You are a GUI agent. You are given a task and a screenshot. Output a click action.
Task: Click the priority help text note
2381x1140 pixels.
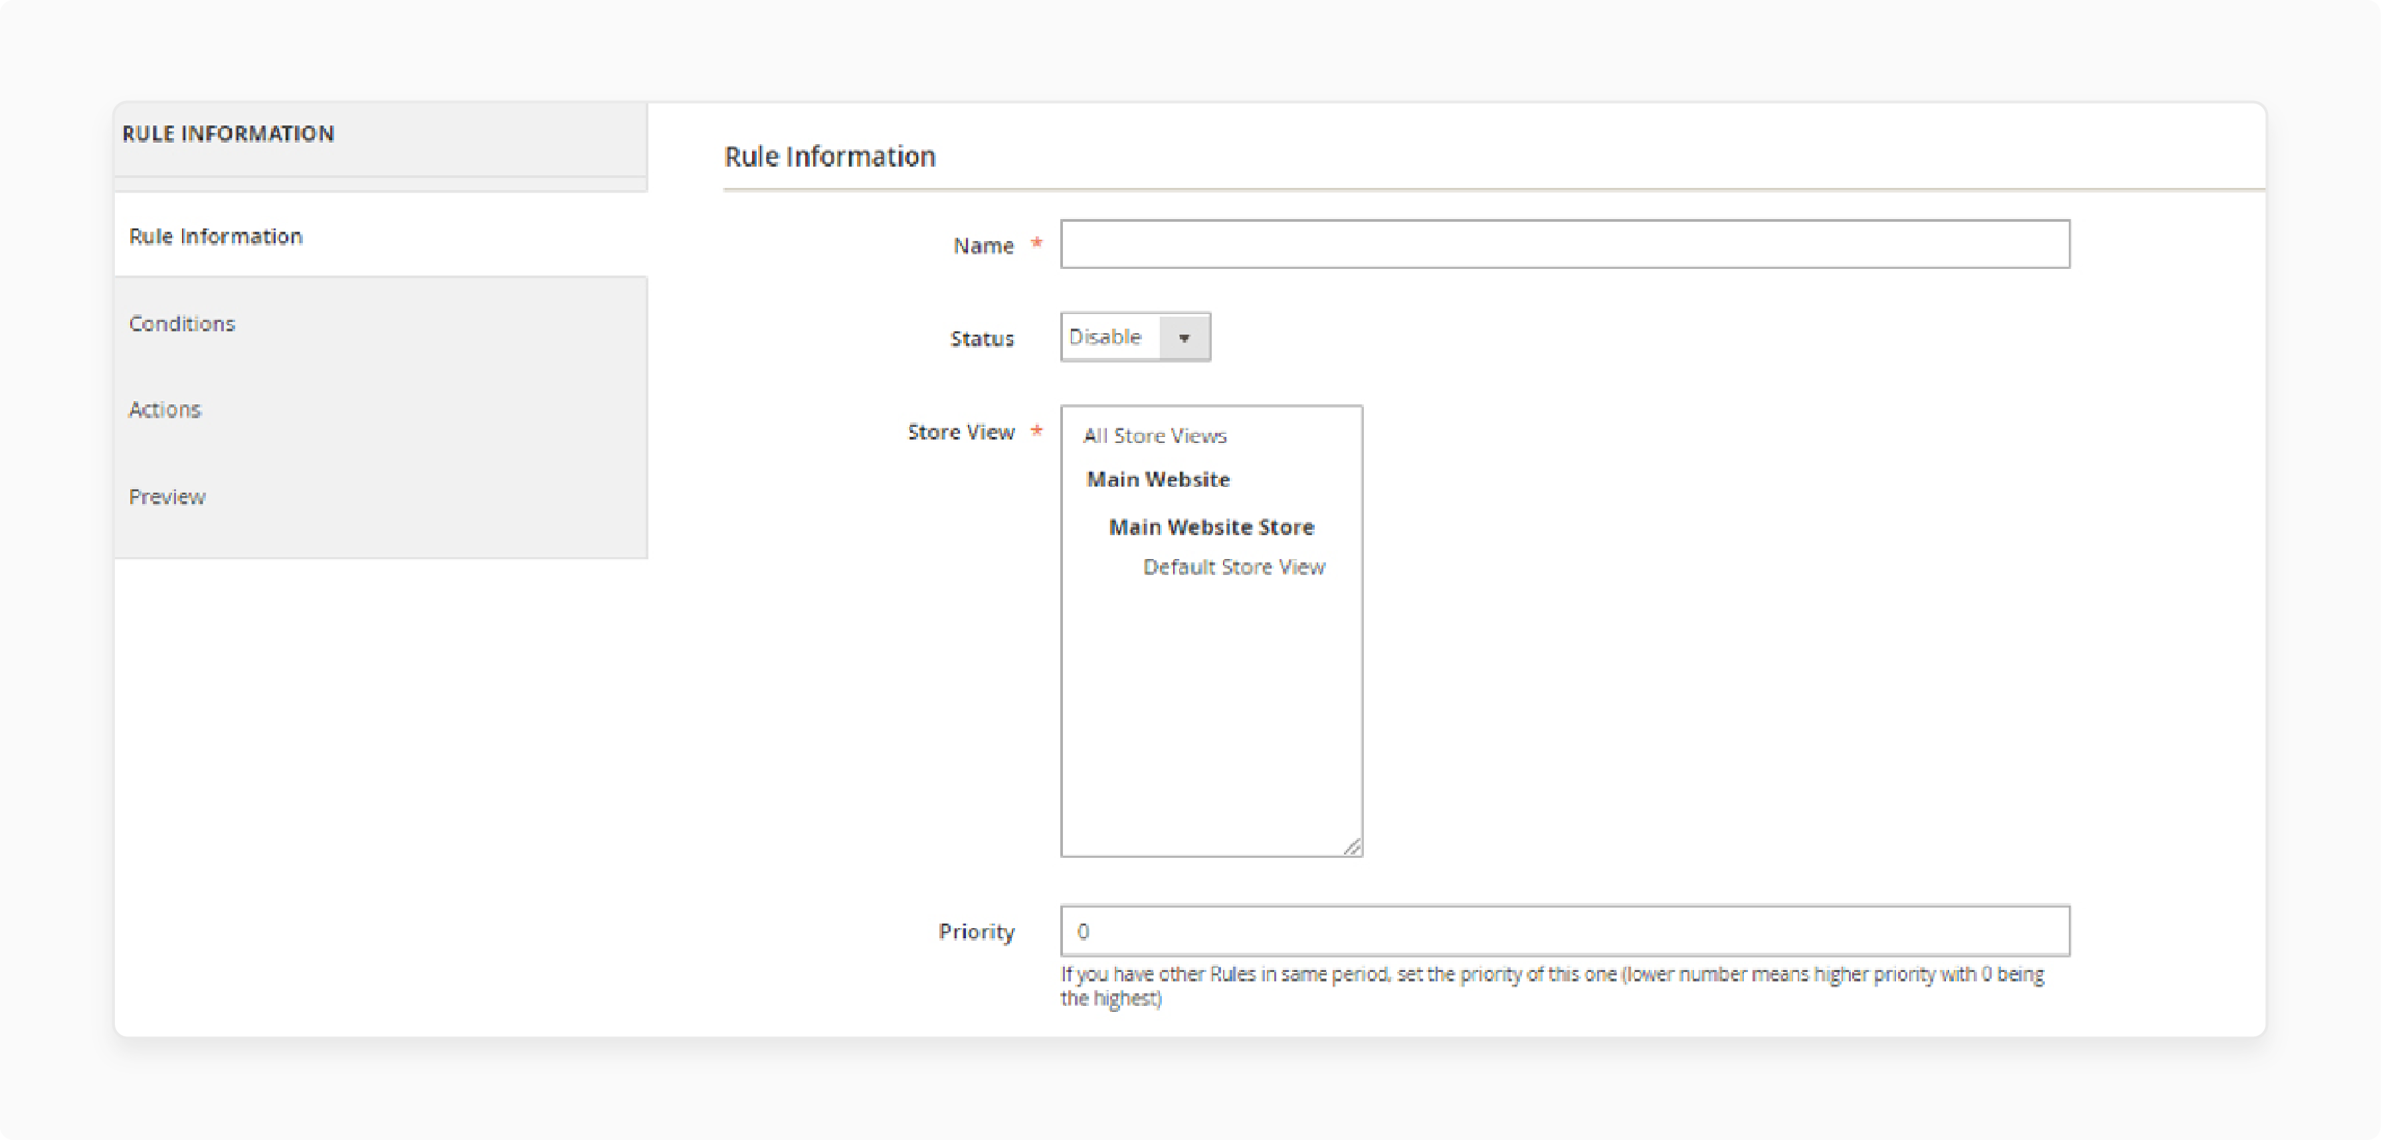1552,986
